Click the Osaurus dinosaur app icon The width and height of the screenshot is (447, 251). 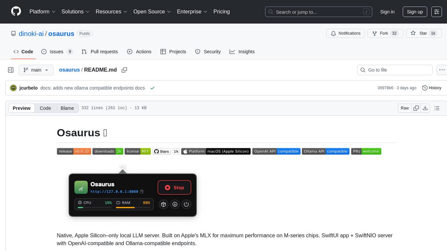81,187
